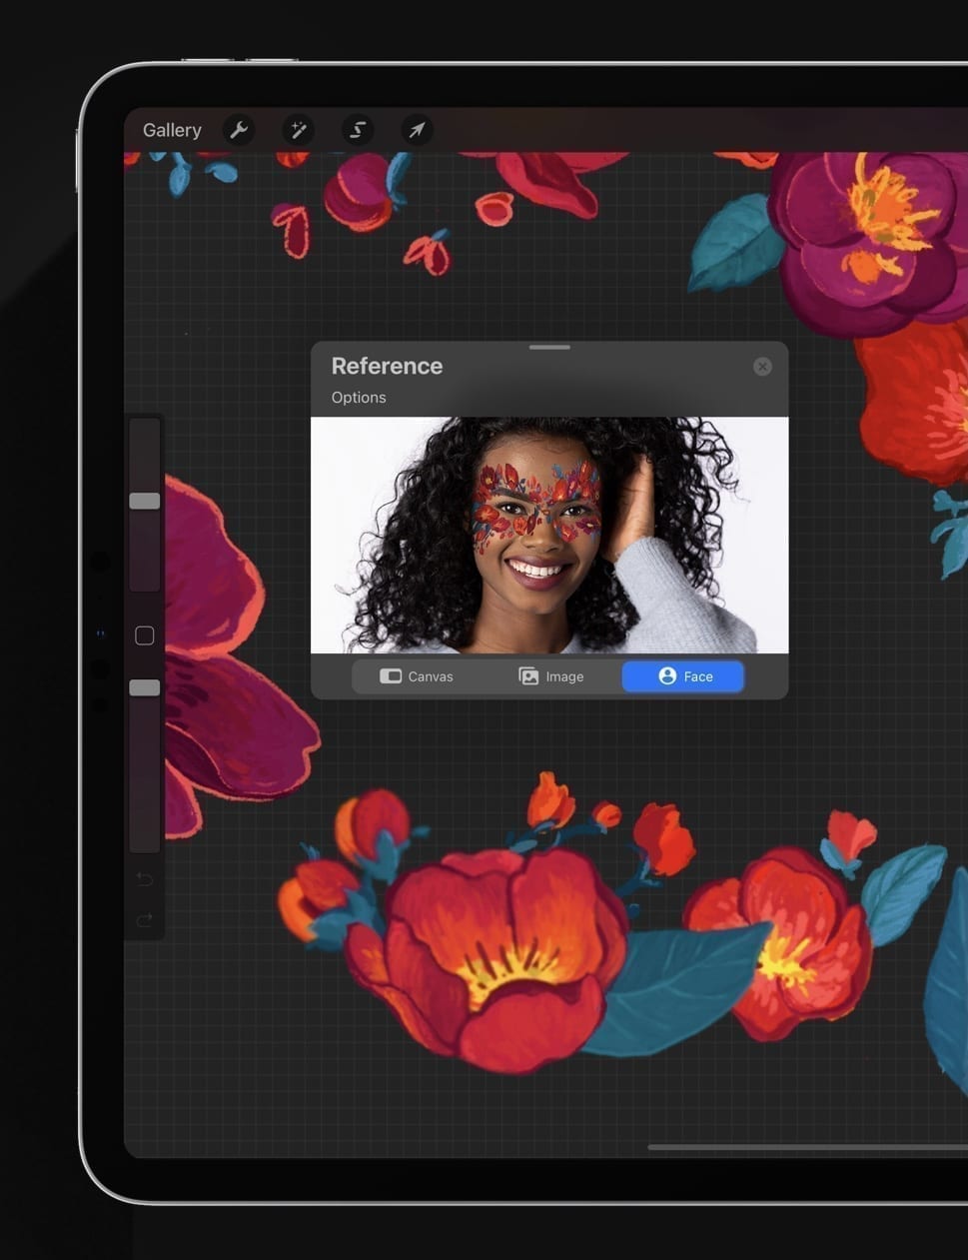Tap the sidebar modify square button
Viewport: 968px width, 1260px height.
tap(144, 634)
